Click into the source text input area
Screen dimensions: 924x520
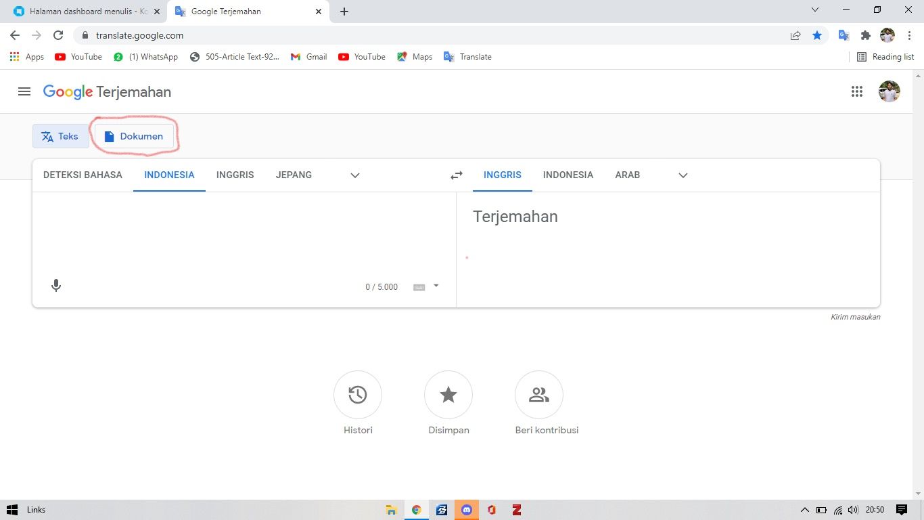click(x=244, y=234)
